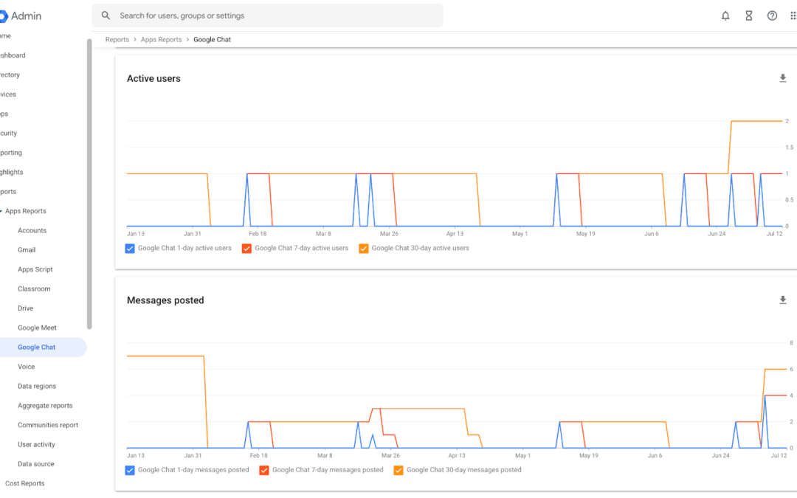The image size is (797, 498).
Task: Click the Google Admin logo
Action: [21, 15]
